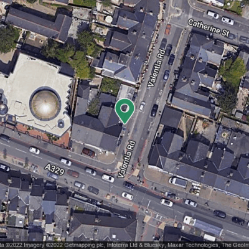This screenshot has height=249, width=249.
Task: Click the white car beside the Catherine St label
Action: coord(228,21)
